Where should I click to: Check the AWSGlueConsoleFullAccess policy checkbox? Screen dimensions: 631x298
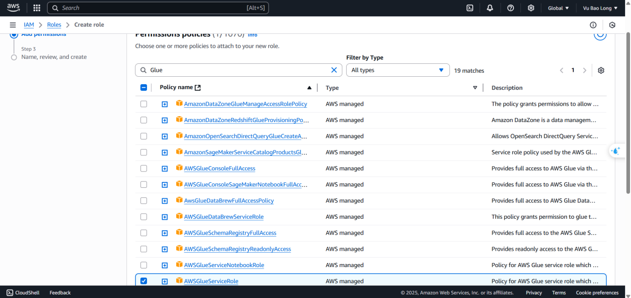pyautogui.click(x=143, y=168)
